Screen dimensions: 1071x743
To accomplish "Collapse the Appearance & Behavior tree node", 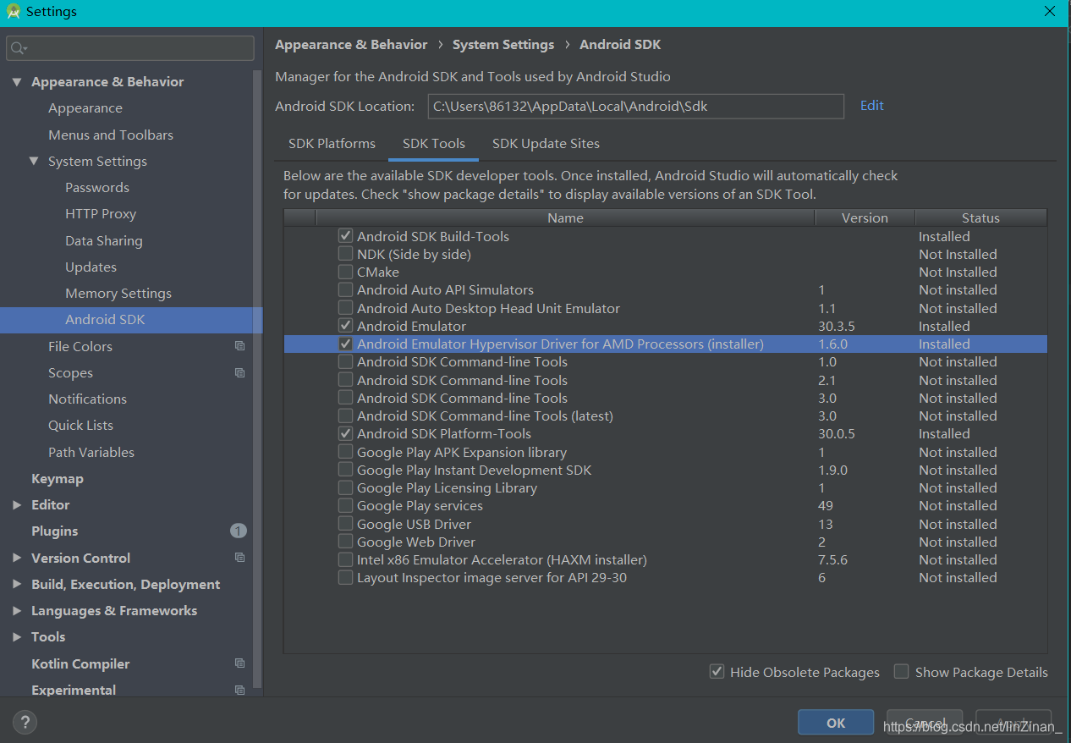I will pos(17,82).
